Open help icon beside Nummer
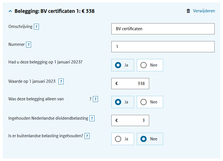This screenshot has width=223, height=161. (x=29, y=45)
